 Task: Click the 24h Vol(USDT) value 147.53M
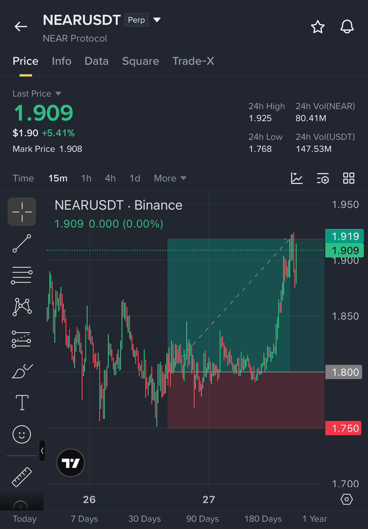pos(313,149)
